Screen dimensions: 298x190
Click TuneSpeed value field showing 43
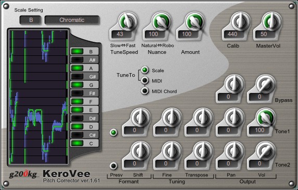coord(121,34)
